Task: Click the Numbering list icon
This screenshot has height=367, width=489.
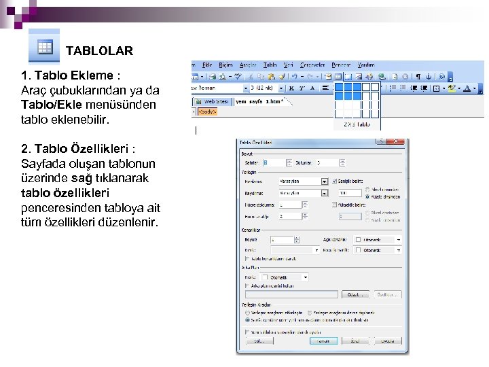Action: point(393,88)
